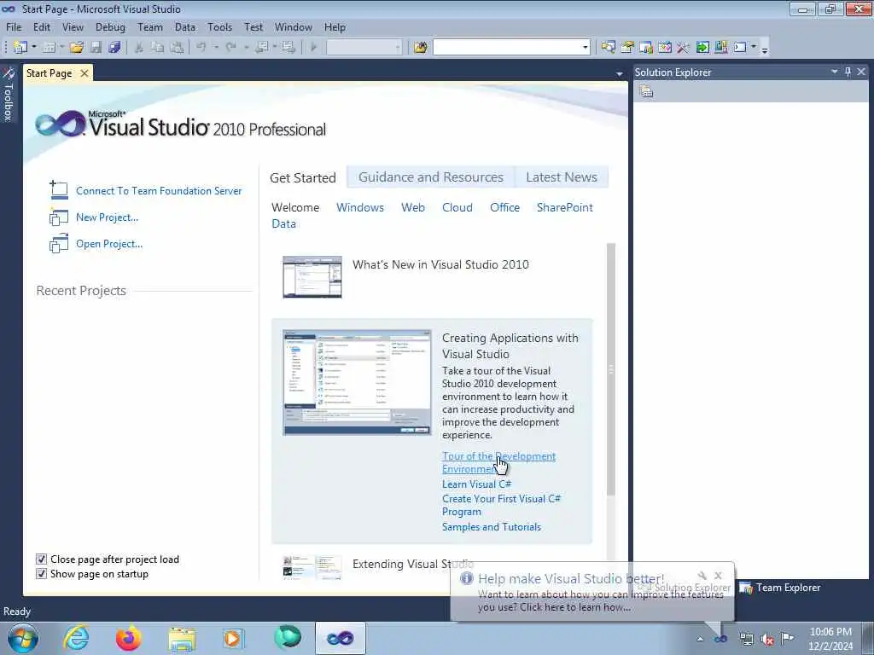Image resolution: width=874 pixels, height=655 pixels.
Task: Open the toolbar options overflow arrow
Action: (765, 49)
